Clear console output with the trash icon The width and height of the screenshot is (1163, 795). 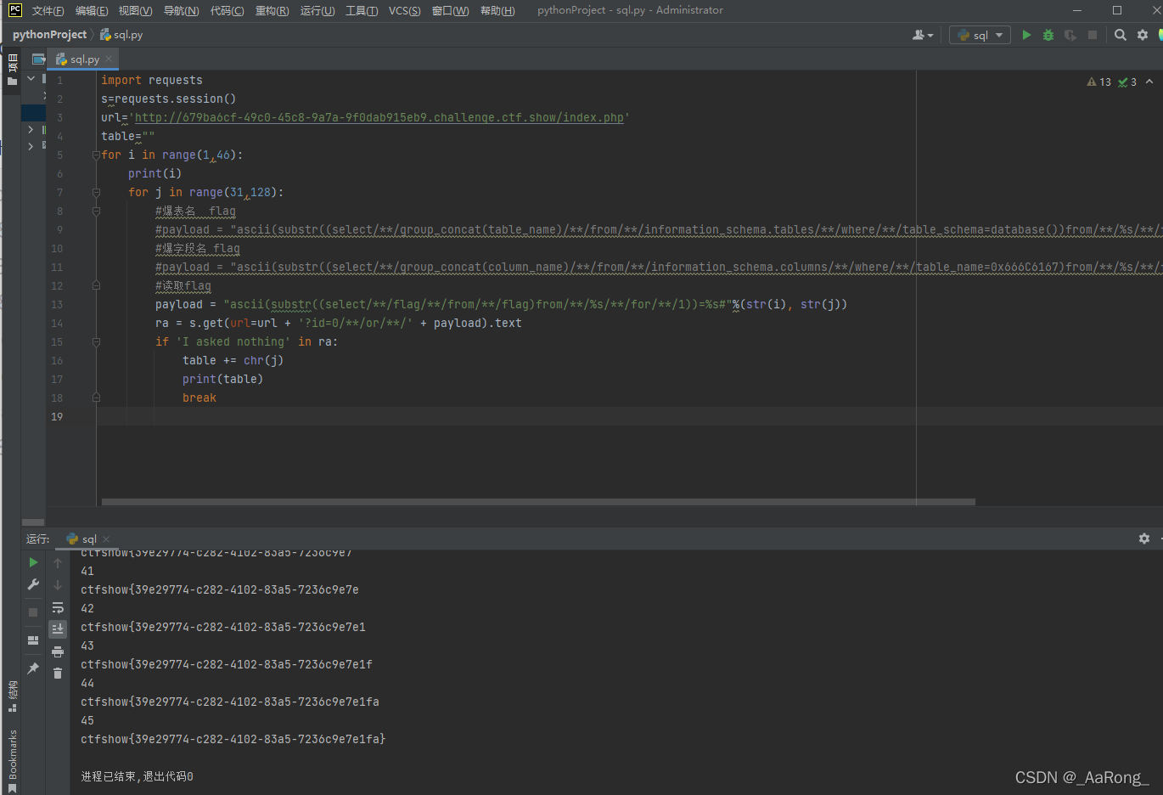pos(58,674)
